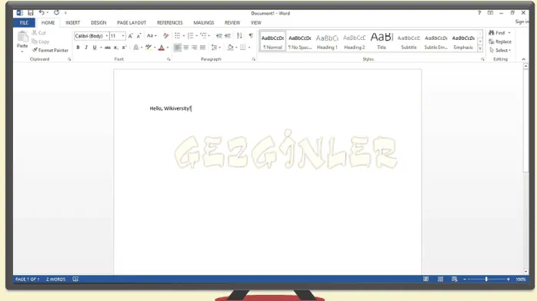The image size is (537, 301).
Task: Click the Clear Formatting eraser icon
Action: click(165, 36)
